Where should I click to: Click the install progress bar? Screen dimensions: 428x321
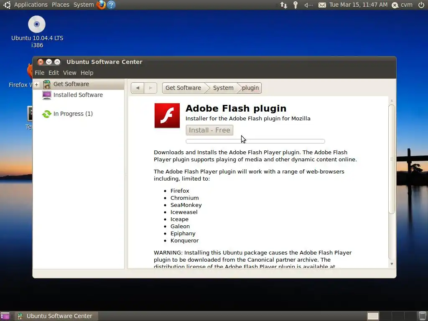(255, 141)
